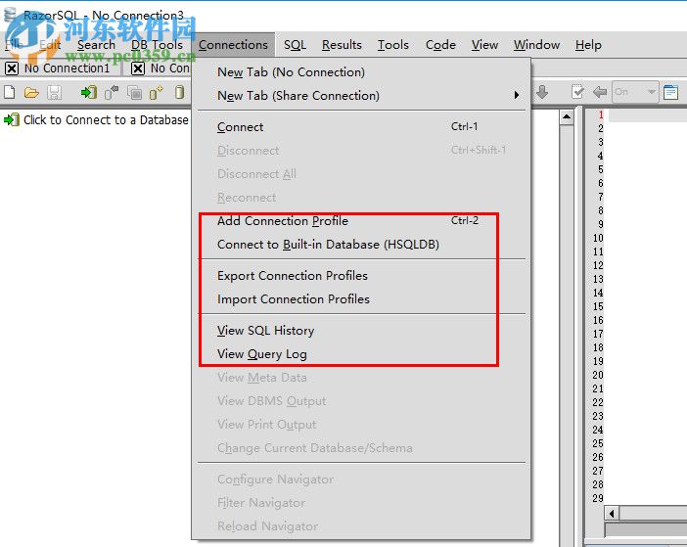Select View SQL History
This screenshot has width=687, height=547.
coord(361,330)
